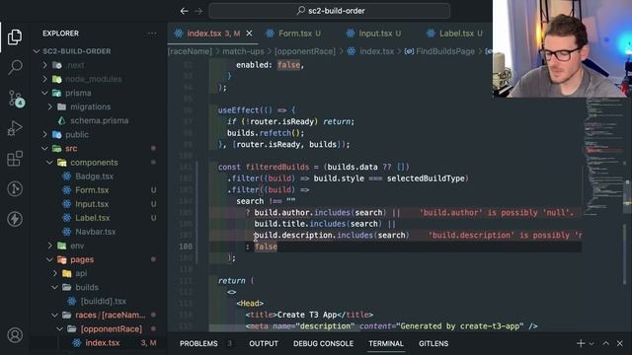Collapse the components folder
This screenshot has width=632, height=355.
[94, 162]
